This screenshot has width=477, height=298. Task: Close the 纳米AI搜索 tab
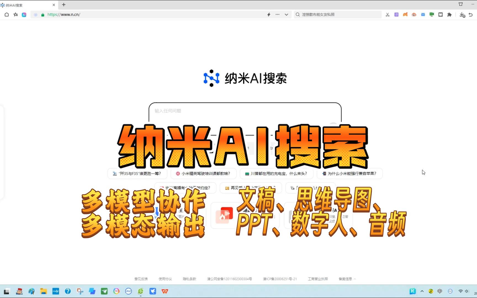click(54, 5)
